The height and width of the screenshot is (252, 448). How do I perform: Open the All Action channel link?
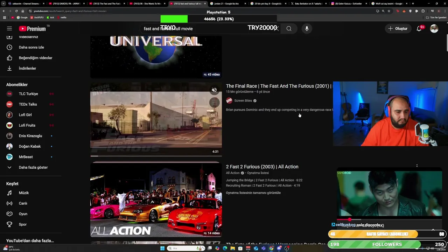click(x=233, y=173)
